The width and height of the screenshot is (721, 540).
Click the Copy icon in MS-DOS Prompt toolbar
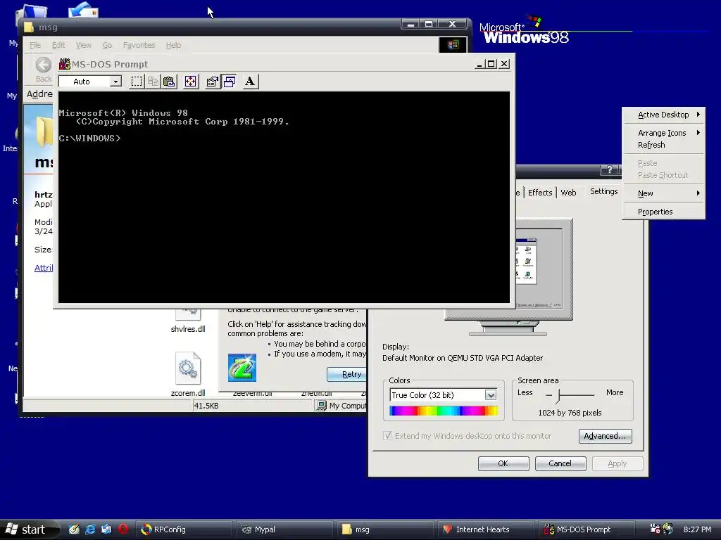(153, 82)
